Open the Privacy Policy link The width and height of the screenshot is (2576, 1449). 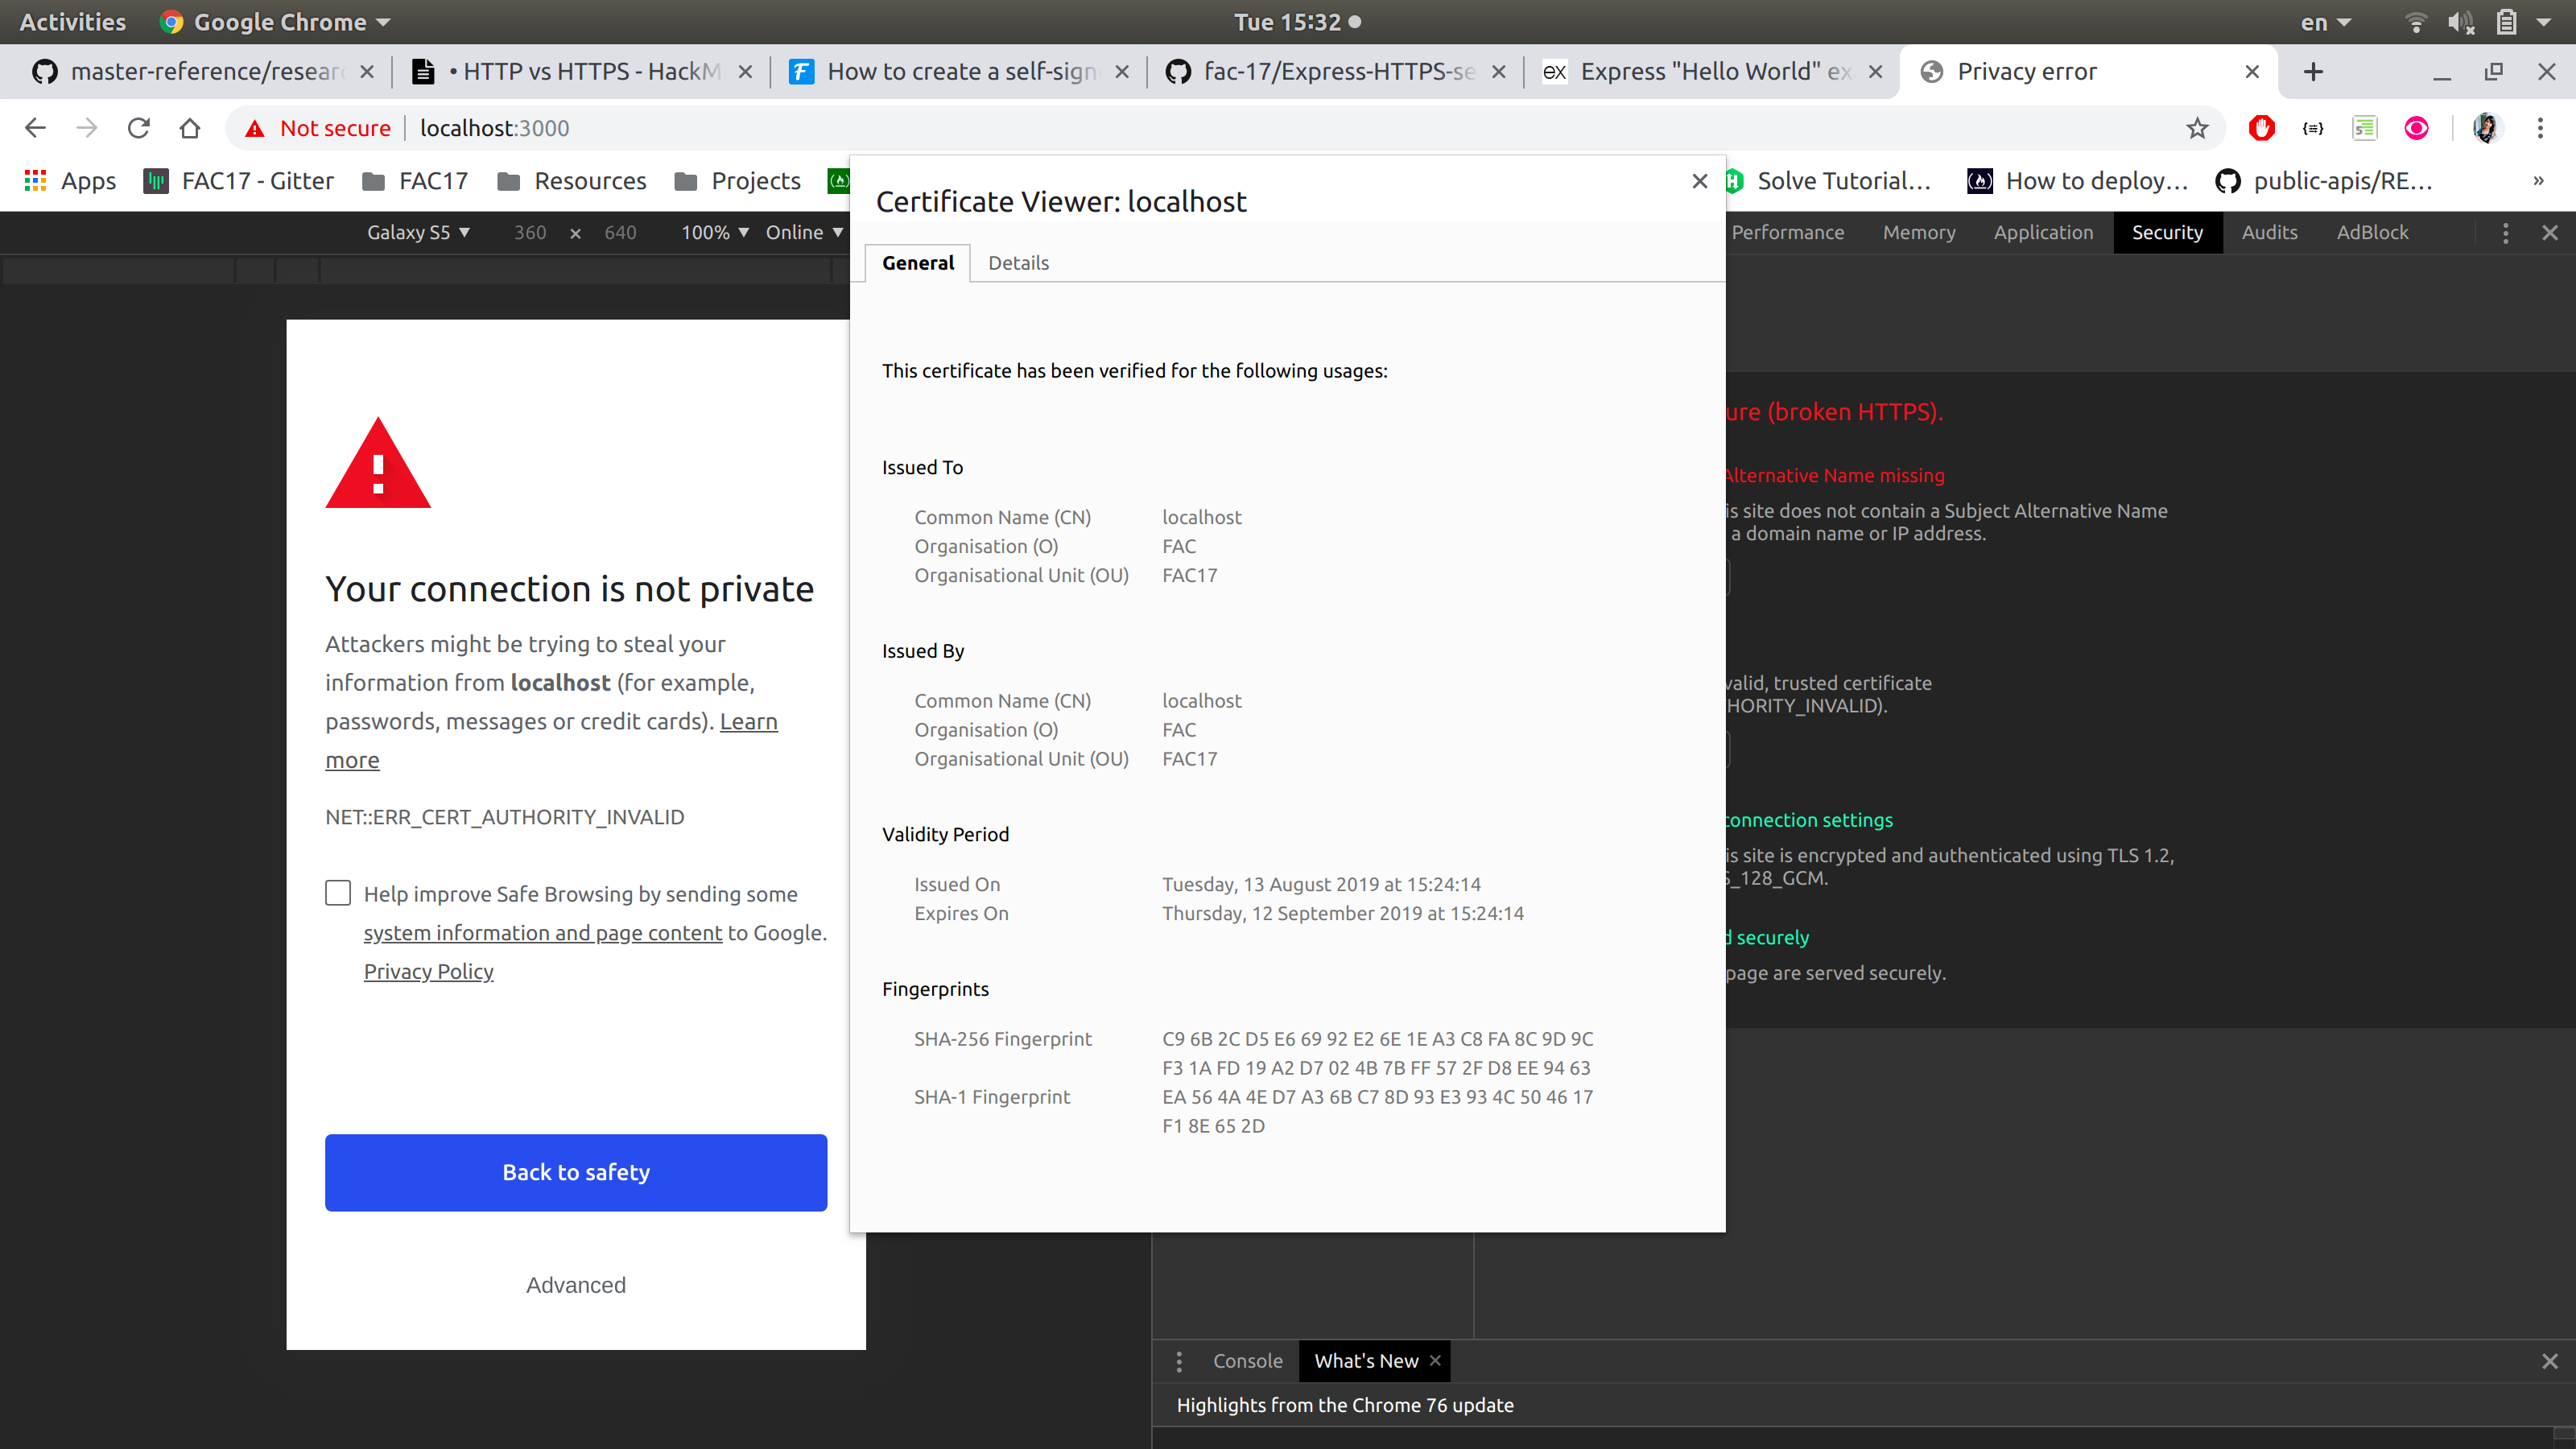428,971
